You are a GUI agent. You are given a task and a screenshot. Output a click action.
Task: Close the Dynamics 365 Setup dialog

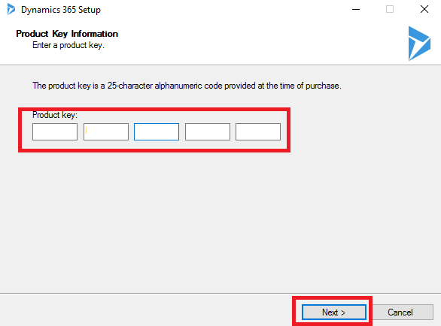tap(424, 9)
